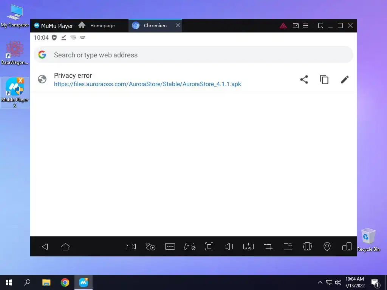Open Windows taskbar search

(27, 282)
